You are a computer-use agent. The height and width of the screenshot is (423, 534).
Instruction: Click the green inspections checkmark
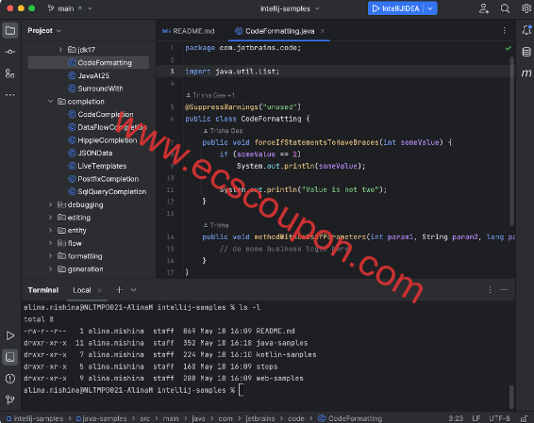(509, 48)
